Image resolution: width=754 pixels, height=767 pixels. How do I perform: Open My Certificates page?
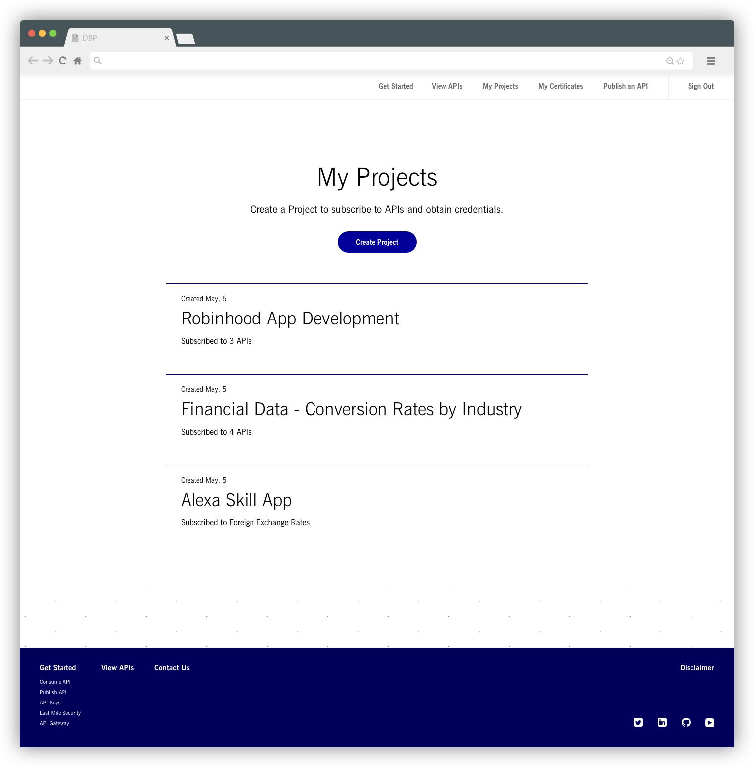tap(561, 86)
